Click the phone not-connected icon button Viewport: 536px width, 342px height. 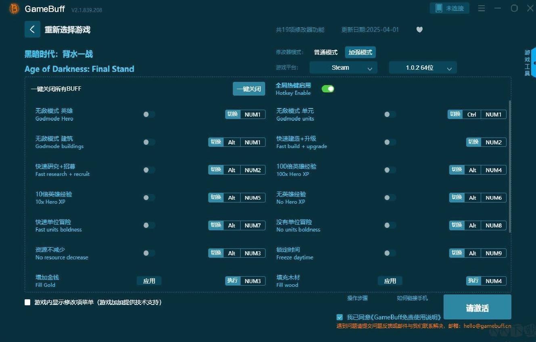(450, 8)
